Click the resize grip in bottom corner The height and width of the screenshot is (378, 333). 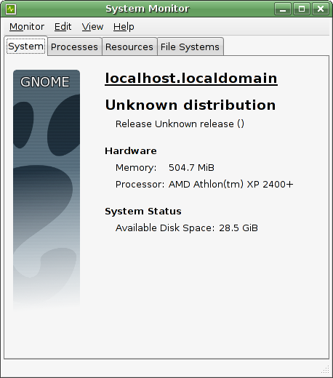point(325,369)
